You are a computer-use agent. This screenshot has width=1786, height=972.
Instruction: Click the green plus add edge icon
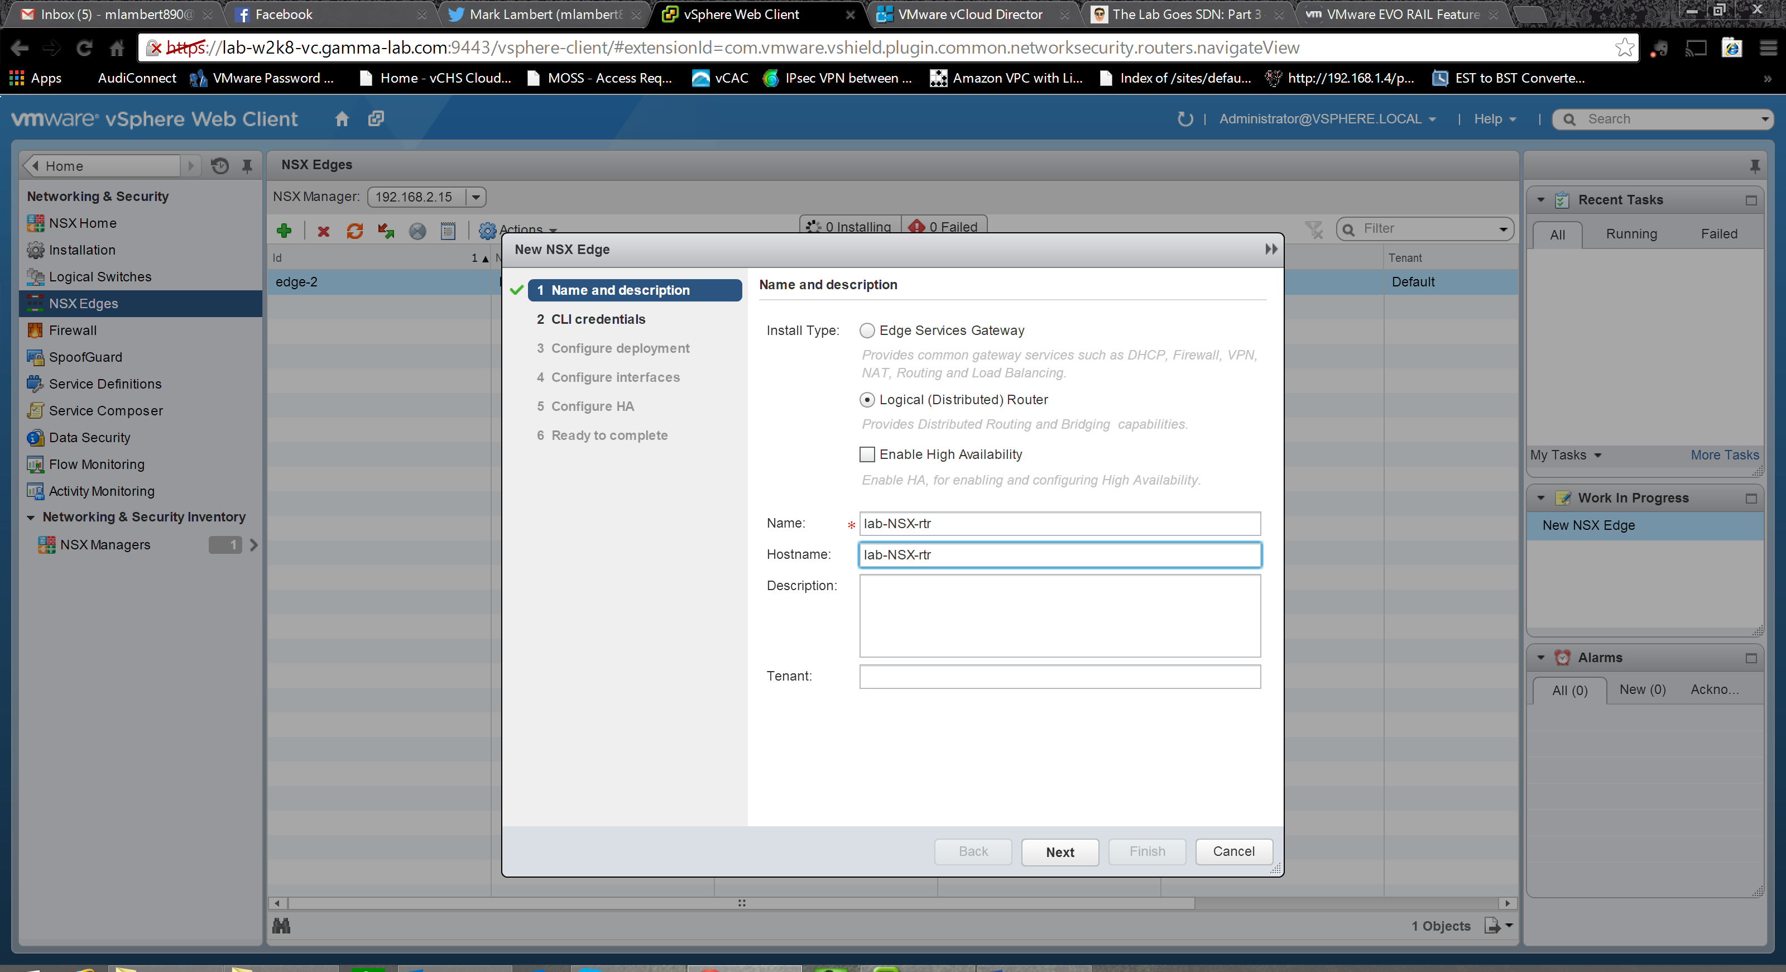tap(284, 231)
